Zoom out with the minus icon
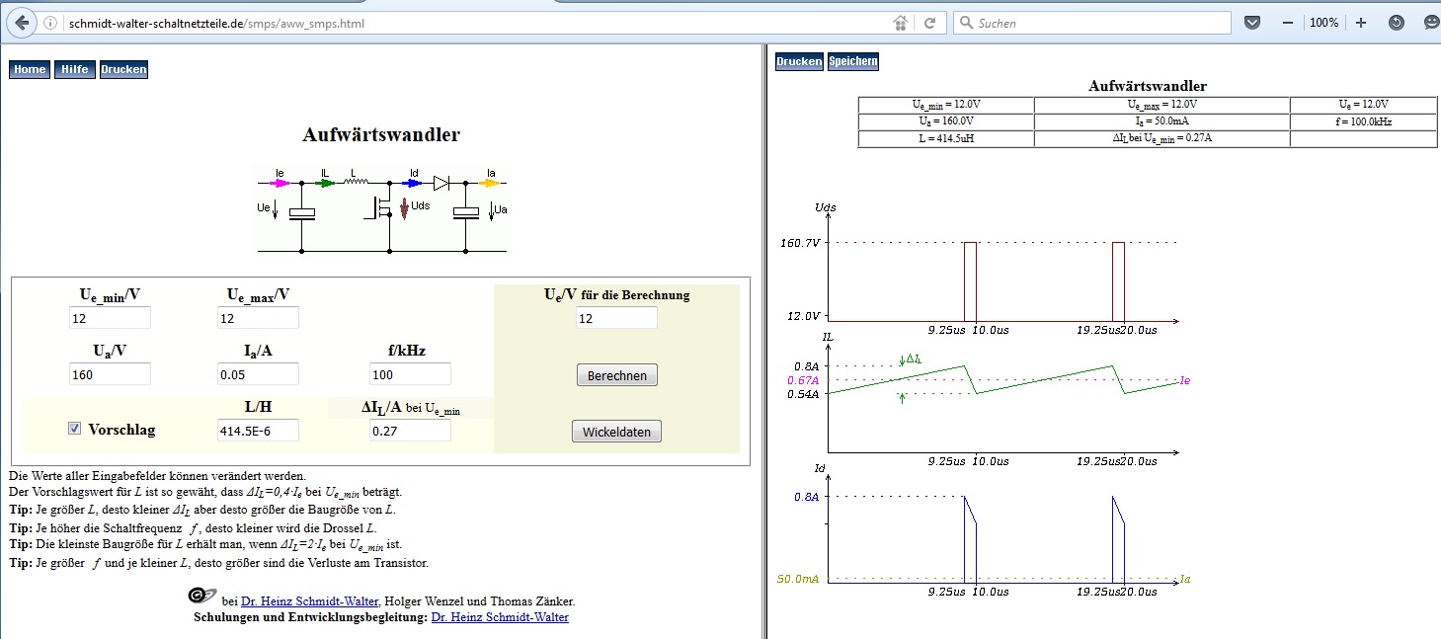1441x639 pixels. click(x=1288, y=23)
